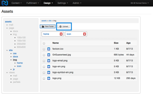153x95 pixels.
Task: Click the Size column header
Action: [116, 43]
